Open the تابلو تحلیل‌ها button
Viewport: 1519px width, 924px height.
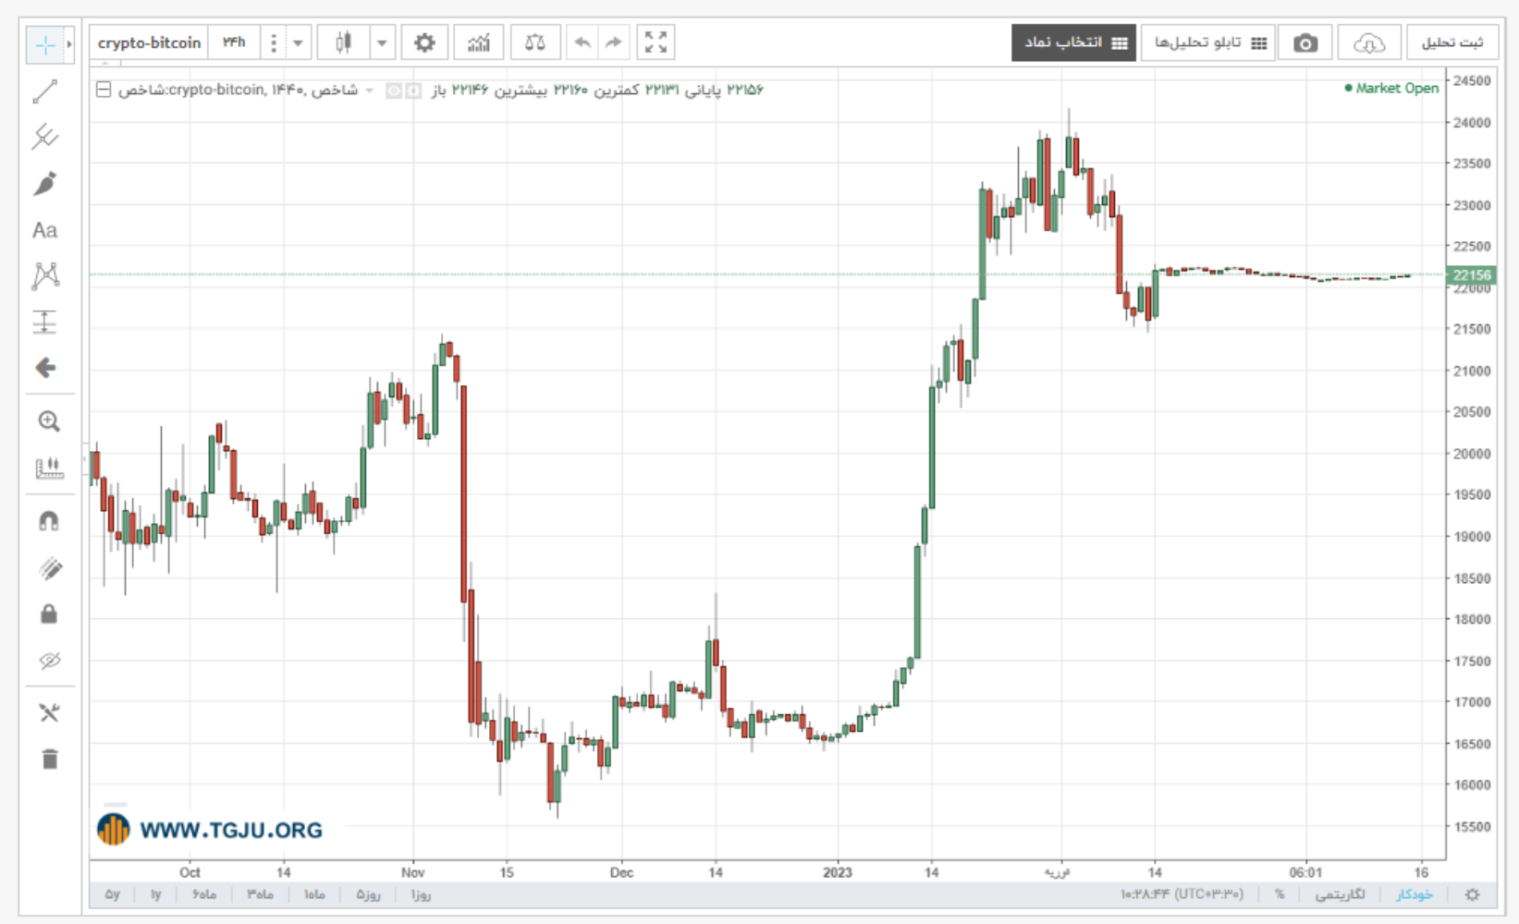pyautogui.click(x=1208, y=43)
